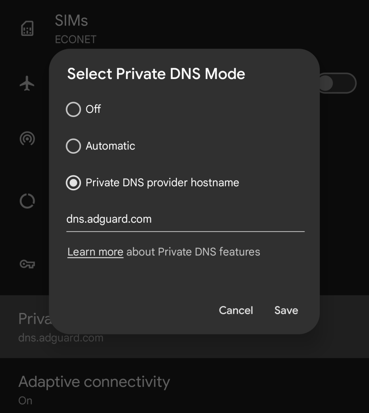This screenshot has height=413, width=369.
Task: Click the "Select Private DNS Mode" dialog title
Action: [156, 74]
